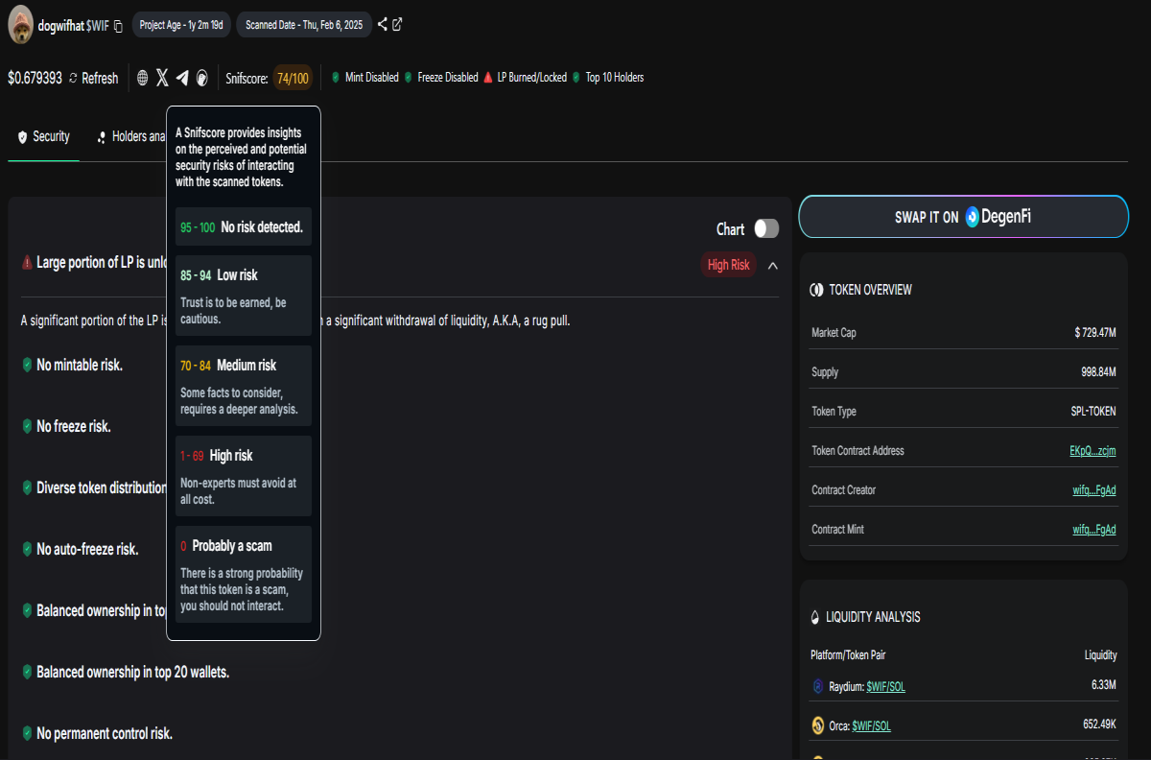1151x760 pixels.
Task: Click the LP unlocked warning triangle icon
Action: pyautogui.click(x=27, y=263)
